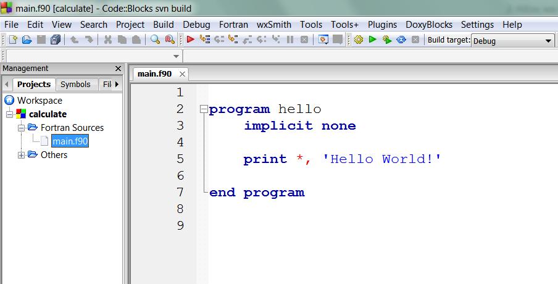Open the File menu
The image size is (558, 284).
tap(11, 25)
